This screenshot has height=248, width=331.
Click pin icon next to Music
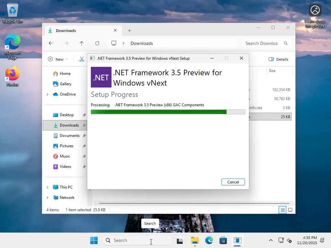(x=84, y=156)
